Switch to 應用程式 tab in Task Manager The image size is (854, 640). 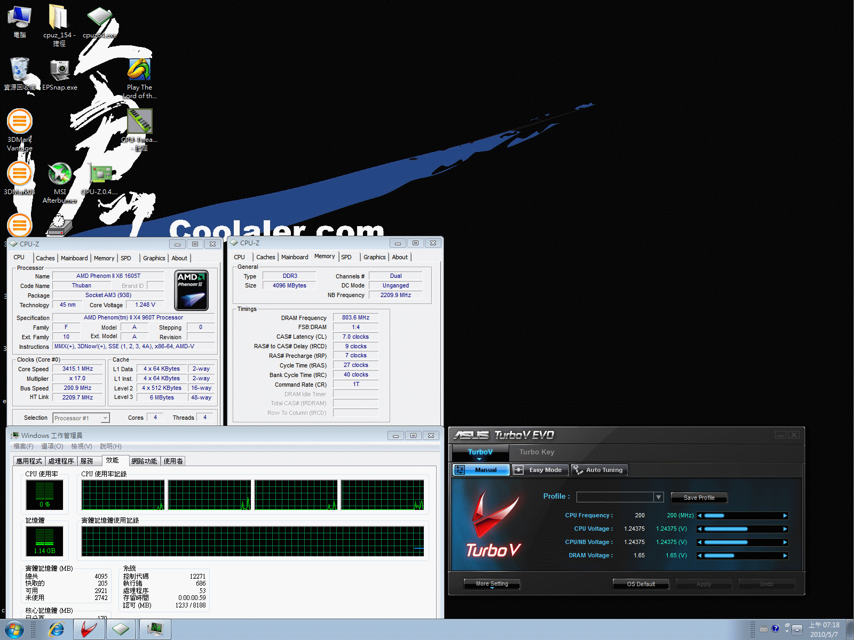click(x=29, y=461)
